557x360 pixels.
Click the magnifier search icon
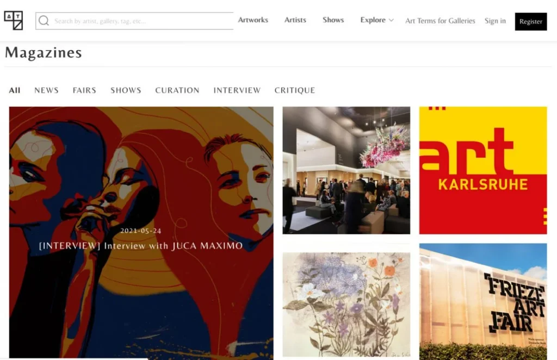click(44, 21)
